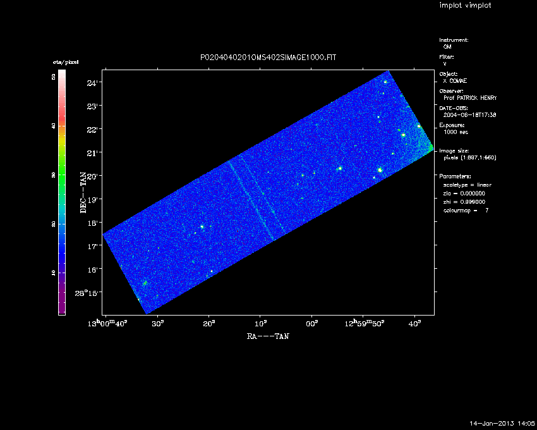This screenshot has height=430, width=537.
Task: Click the colour bar scale value 20
Action: 54,224
